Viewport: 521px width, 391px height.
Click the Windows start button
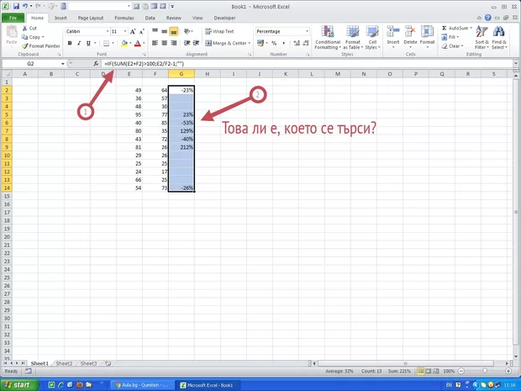point(18,385)
